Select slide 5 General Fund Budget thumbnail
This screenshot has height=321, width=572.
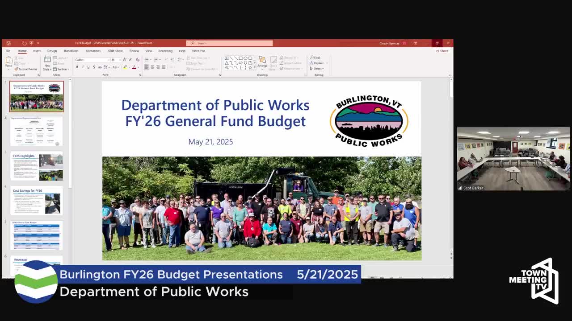[x=37, y=235]
